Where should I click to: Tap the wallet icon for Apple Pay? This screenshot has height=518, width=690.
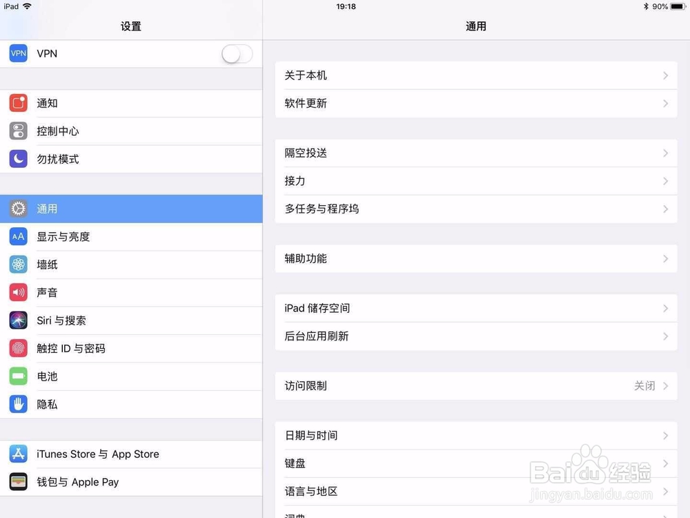coord(18,482)
